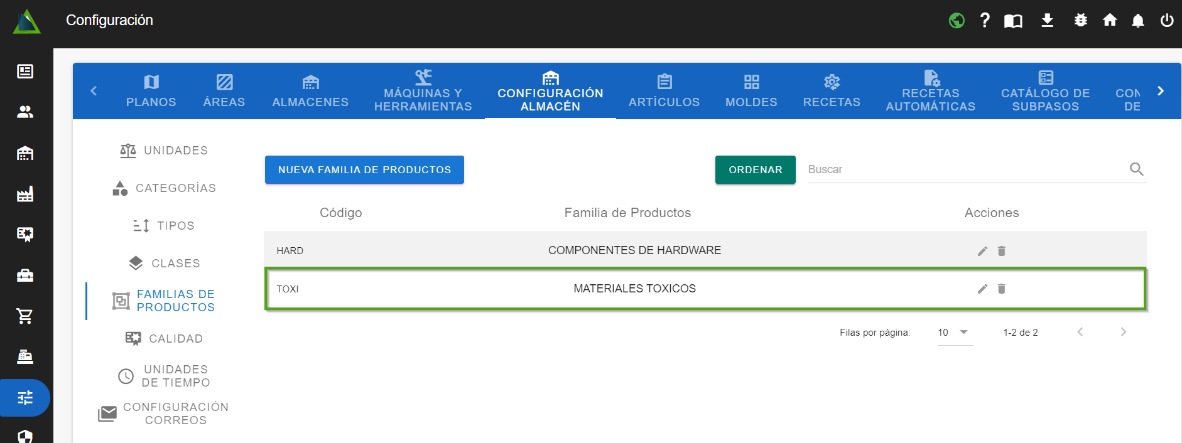Click the power logout icon
The height and width of the screenshot is (443, 1182).
[1166, 21]
